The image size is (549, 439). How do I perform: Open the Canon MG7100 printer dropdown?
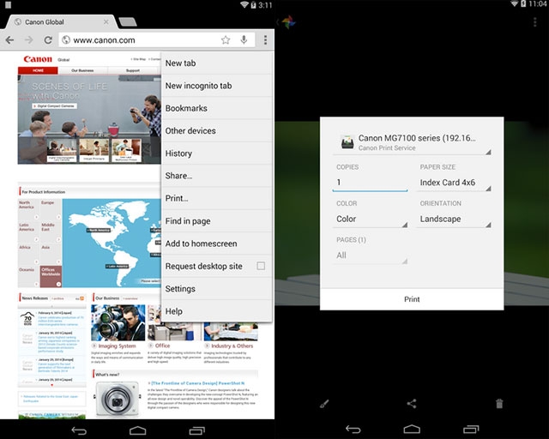[x=412, y=141]
